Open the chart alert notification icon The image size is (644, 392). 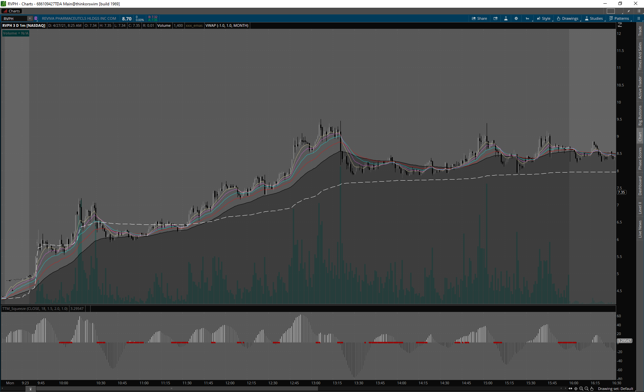pyautogui.click(x=495, y=18)
